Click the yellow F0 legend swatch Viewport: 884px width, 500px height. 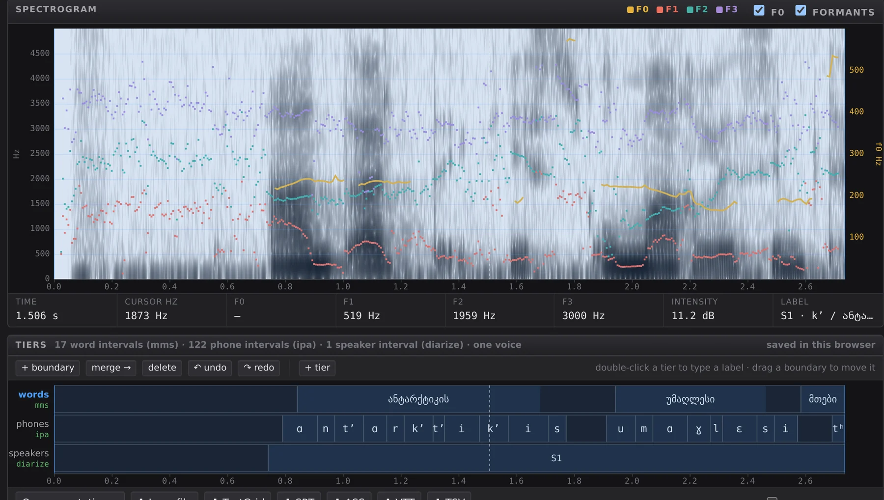(630, 10)
